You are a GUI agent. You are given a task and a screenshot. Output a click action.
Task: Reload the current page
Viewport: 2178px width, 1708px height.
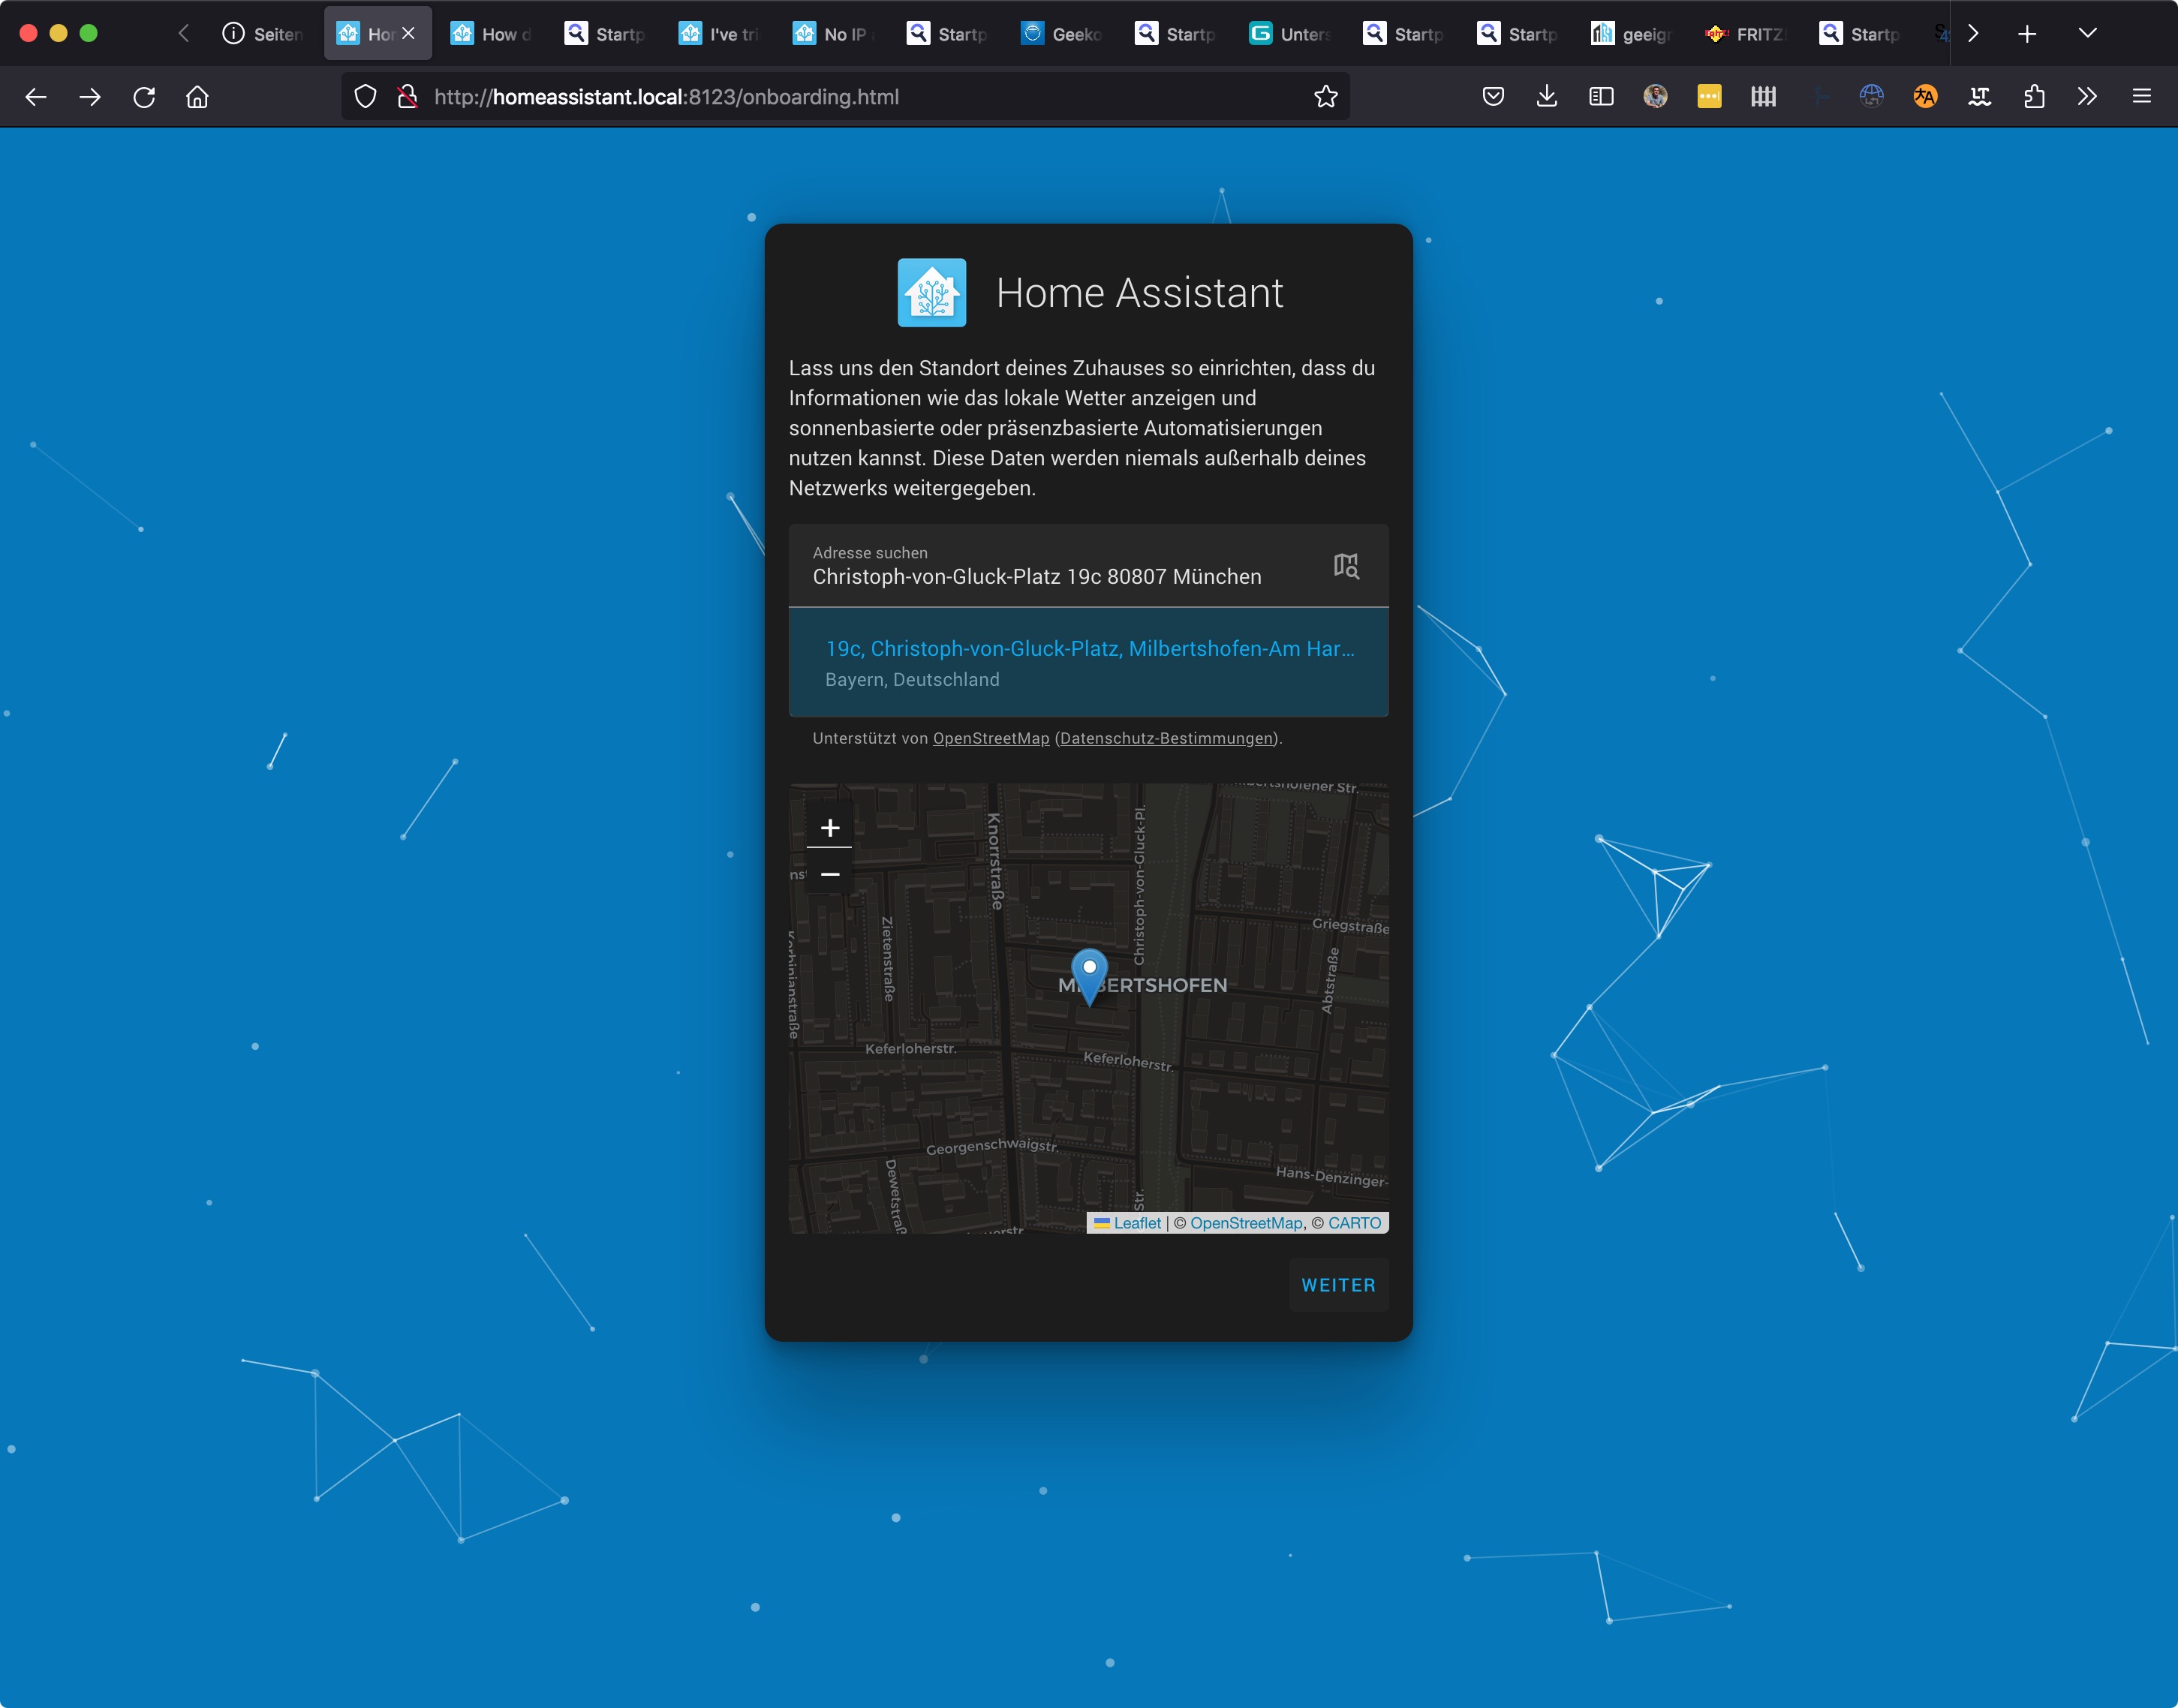coord(144,97)
